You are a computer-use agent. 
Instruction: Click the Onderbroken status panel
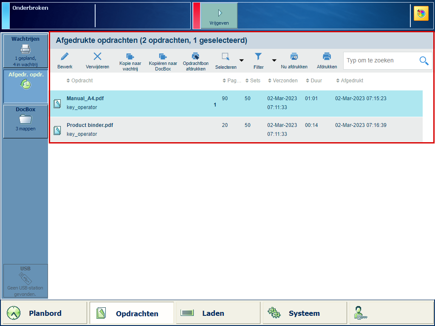96,16
